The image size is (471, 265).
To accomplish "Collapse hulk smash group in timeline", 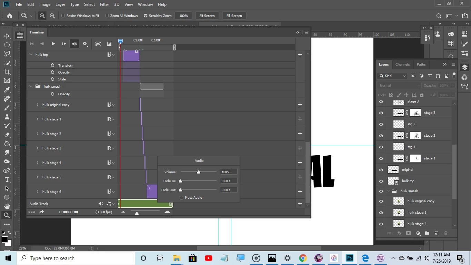I will click(31, 86).
